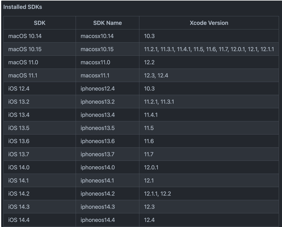Click the Xcode version '12.2' for macOS 11.0
The height and width of the screenshot is (227, 282).
click(209, 62)
